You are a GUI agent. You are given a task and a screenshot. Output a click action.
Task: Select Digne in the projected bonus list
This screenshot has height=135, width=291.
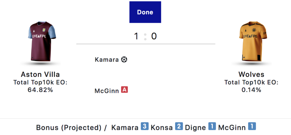pyautogui.click(x=196, y=127)
